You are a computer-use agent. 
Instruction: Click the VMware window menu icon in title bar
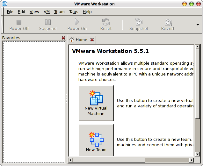click(x=4, y=4)
